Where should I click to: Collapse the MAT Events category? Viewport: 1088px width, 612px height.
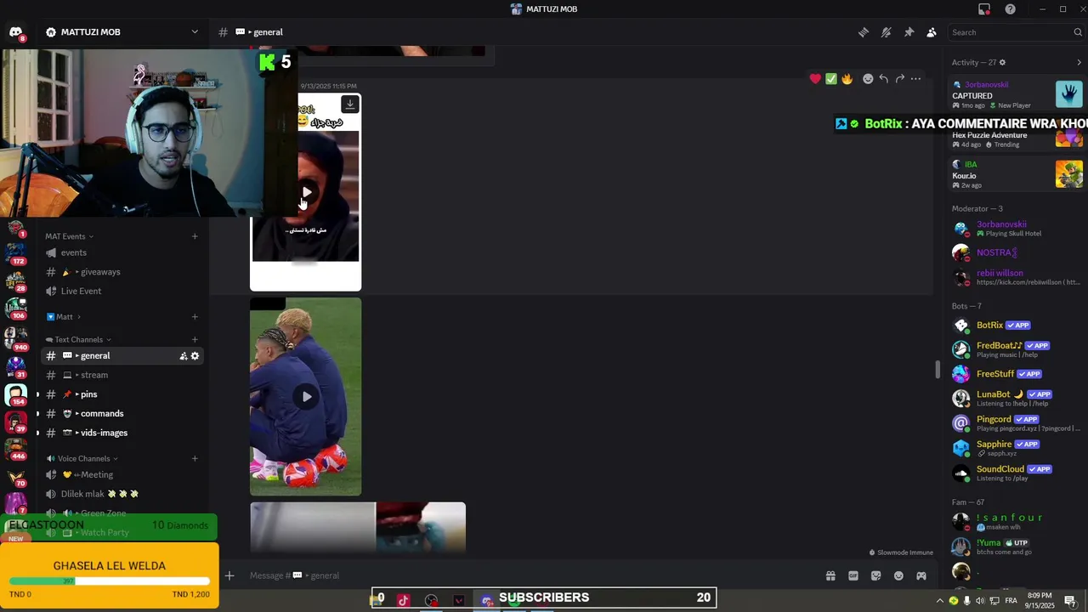69,236
